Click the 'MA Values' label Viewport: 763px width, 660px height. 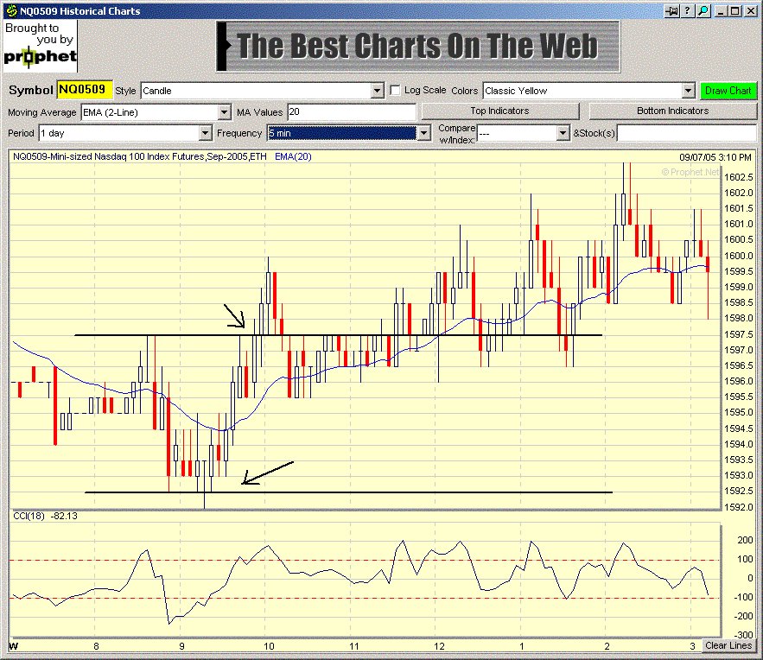(x=260, y=112)
